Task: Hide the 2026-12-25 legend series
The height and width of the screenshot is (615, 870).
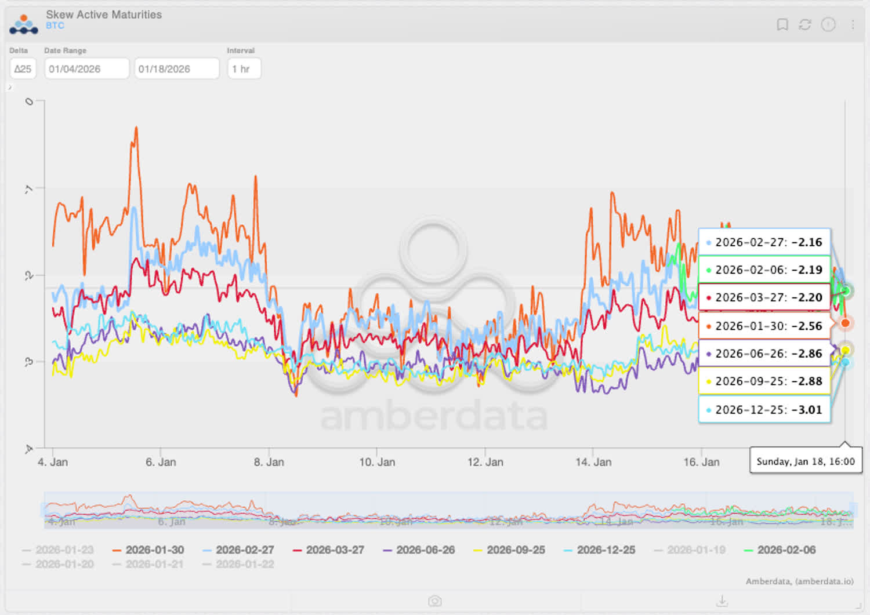Action: [x=599, y=550]
